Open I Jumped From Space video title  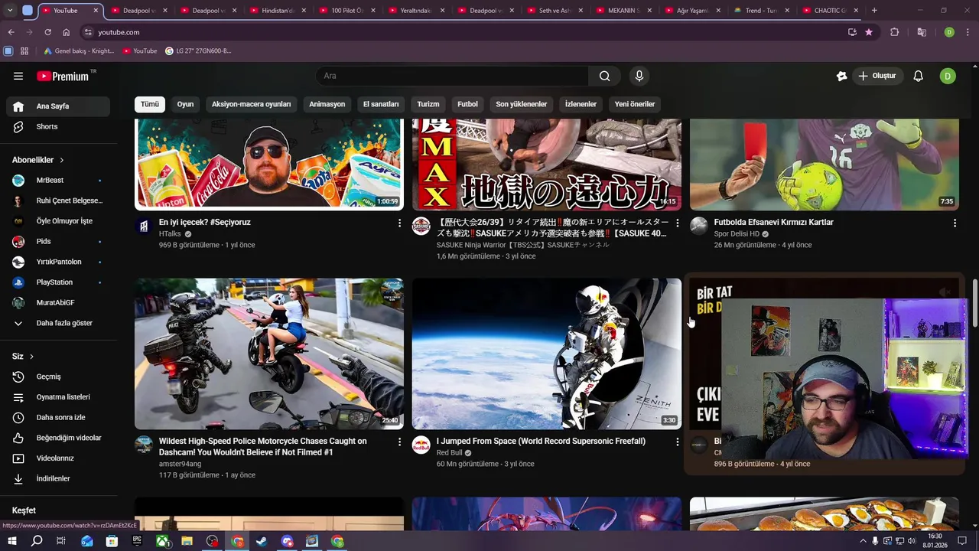pyautogui.click(x=541, y=441)
